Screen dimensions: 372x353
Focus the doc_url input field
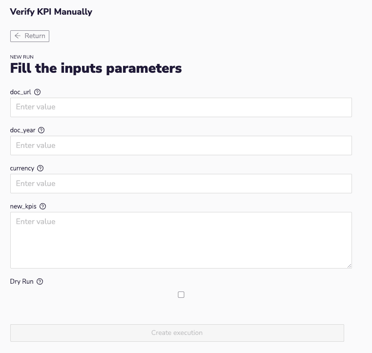[181, 107]
